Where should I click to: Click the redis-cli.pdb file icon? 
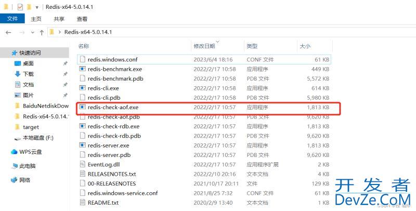coord(83,98)
